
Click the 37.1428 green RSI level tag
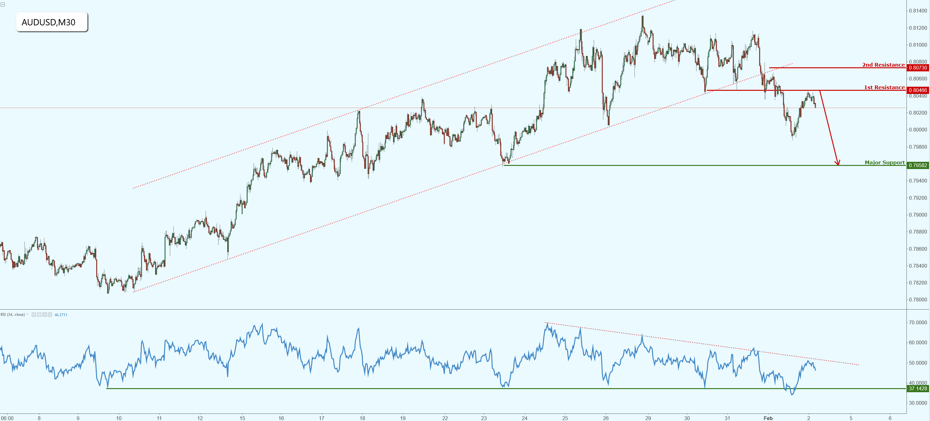tap(917, 388)
